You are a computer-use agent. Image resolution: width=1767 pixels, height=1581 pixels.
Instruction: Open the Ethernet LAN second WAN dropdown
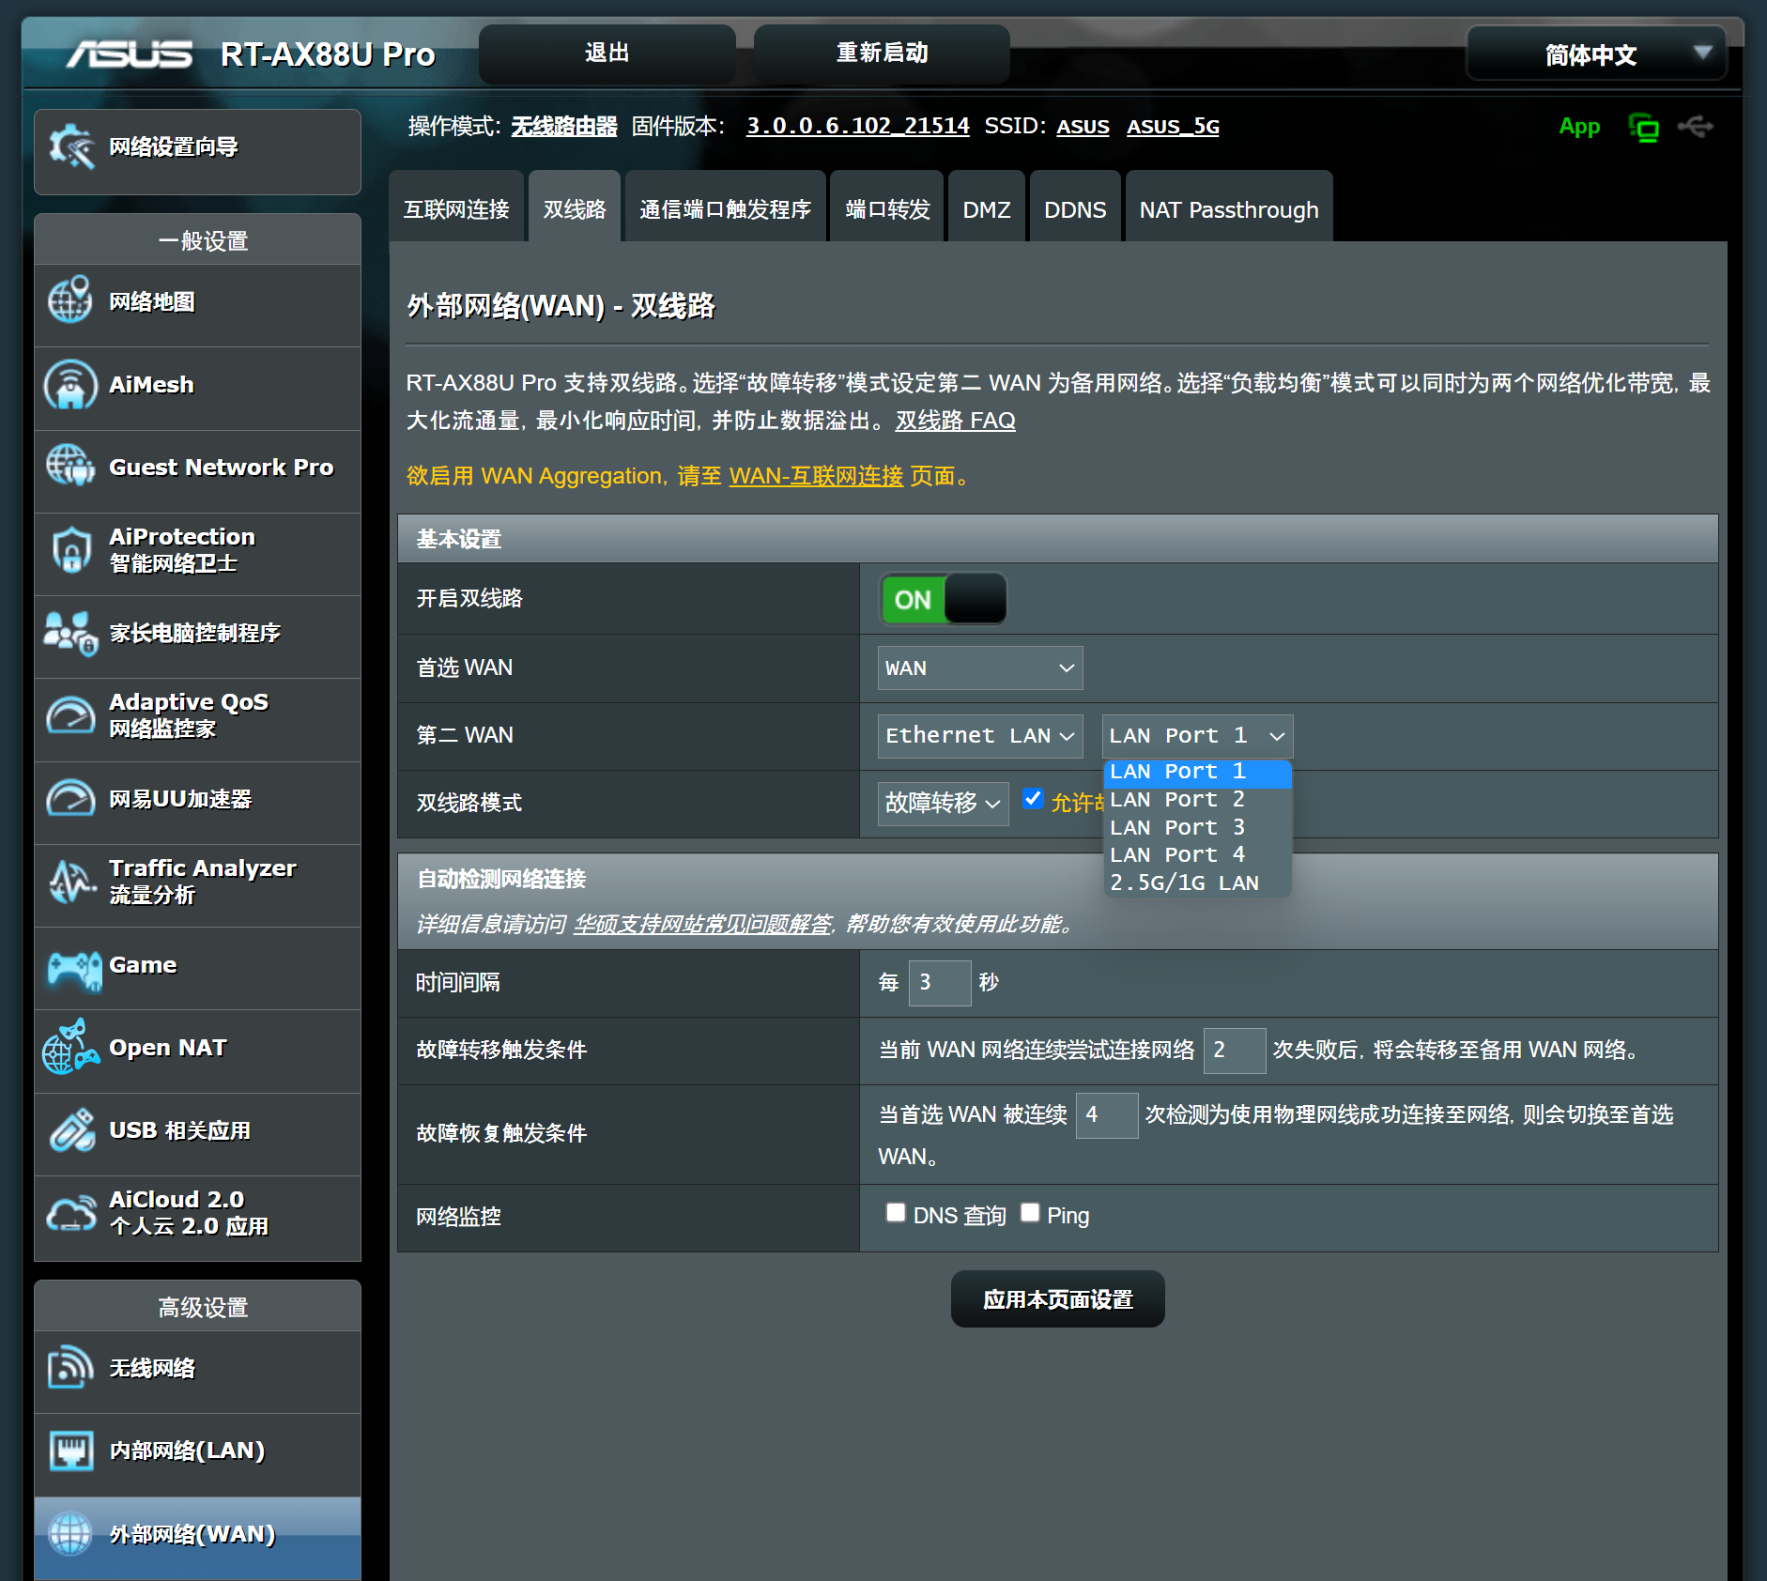[x=980, y=735]
